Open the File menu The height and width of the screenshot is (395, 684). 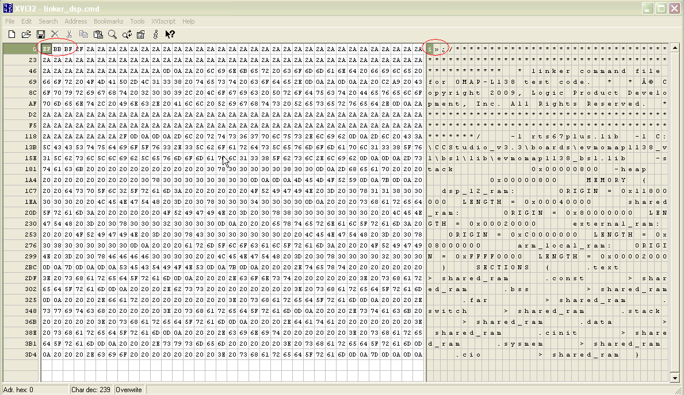(x=10, y=21)
